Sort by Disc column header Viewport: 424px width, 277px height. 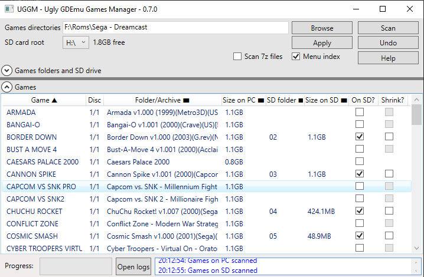pos(94,100)
